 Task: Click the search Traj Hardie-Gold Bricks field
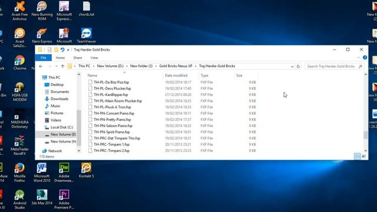point(334,67)
